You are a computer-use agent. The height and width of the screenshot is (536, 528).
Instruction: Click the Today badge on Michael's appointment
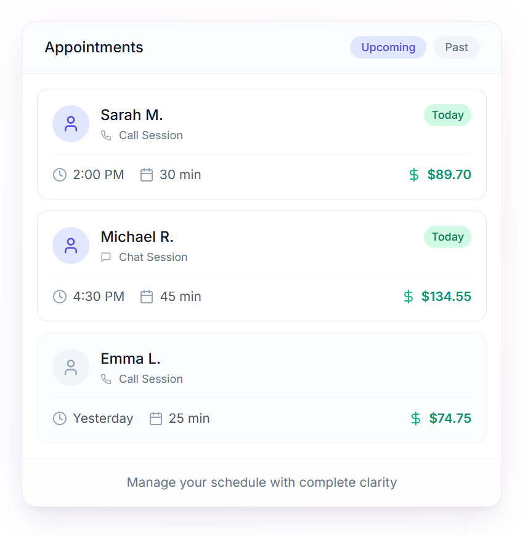coord(447,237)
